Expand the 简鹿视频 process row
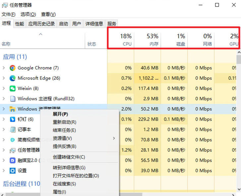This screenshot has height=196, width=241. pos(4,140)
